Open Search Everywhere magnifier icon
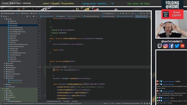Image resolution: width=187 pixels, height=105 pixels. click(150, 13)
